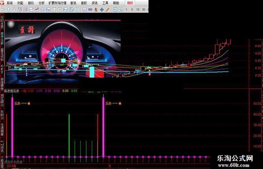Viewport: 263px width, 169px height.
Task: Open the 功能 menu
Action: [20, 3]
